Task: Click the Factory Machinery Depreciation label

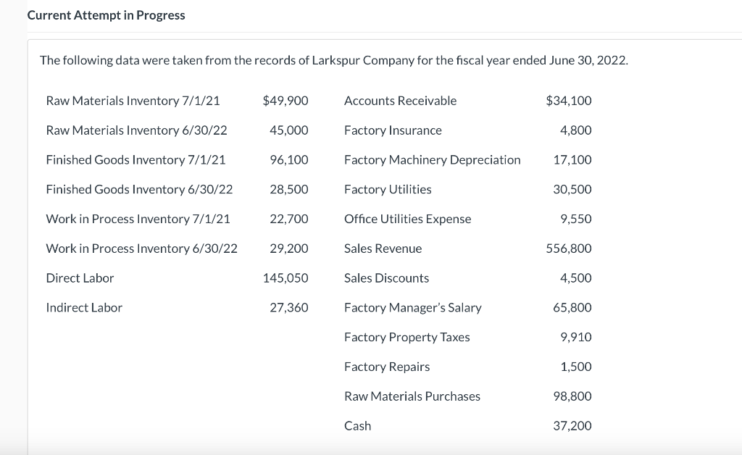Action: [432, 159]
